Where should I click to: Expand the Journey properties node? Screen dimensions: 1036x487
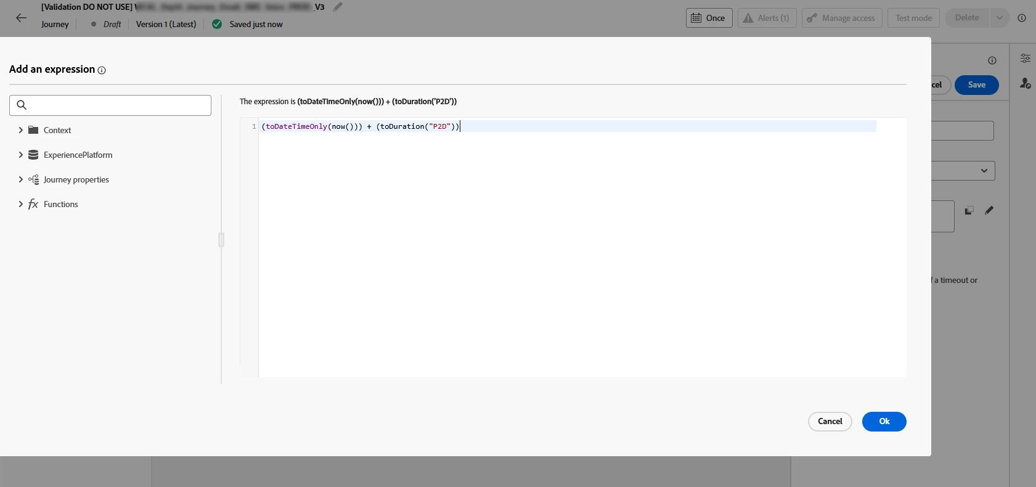click(20, 179)
